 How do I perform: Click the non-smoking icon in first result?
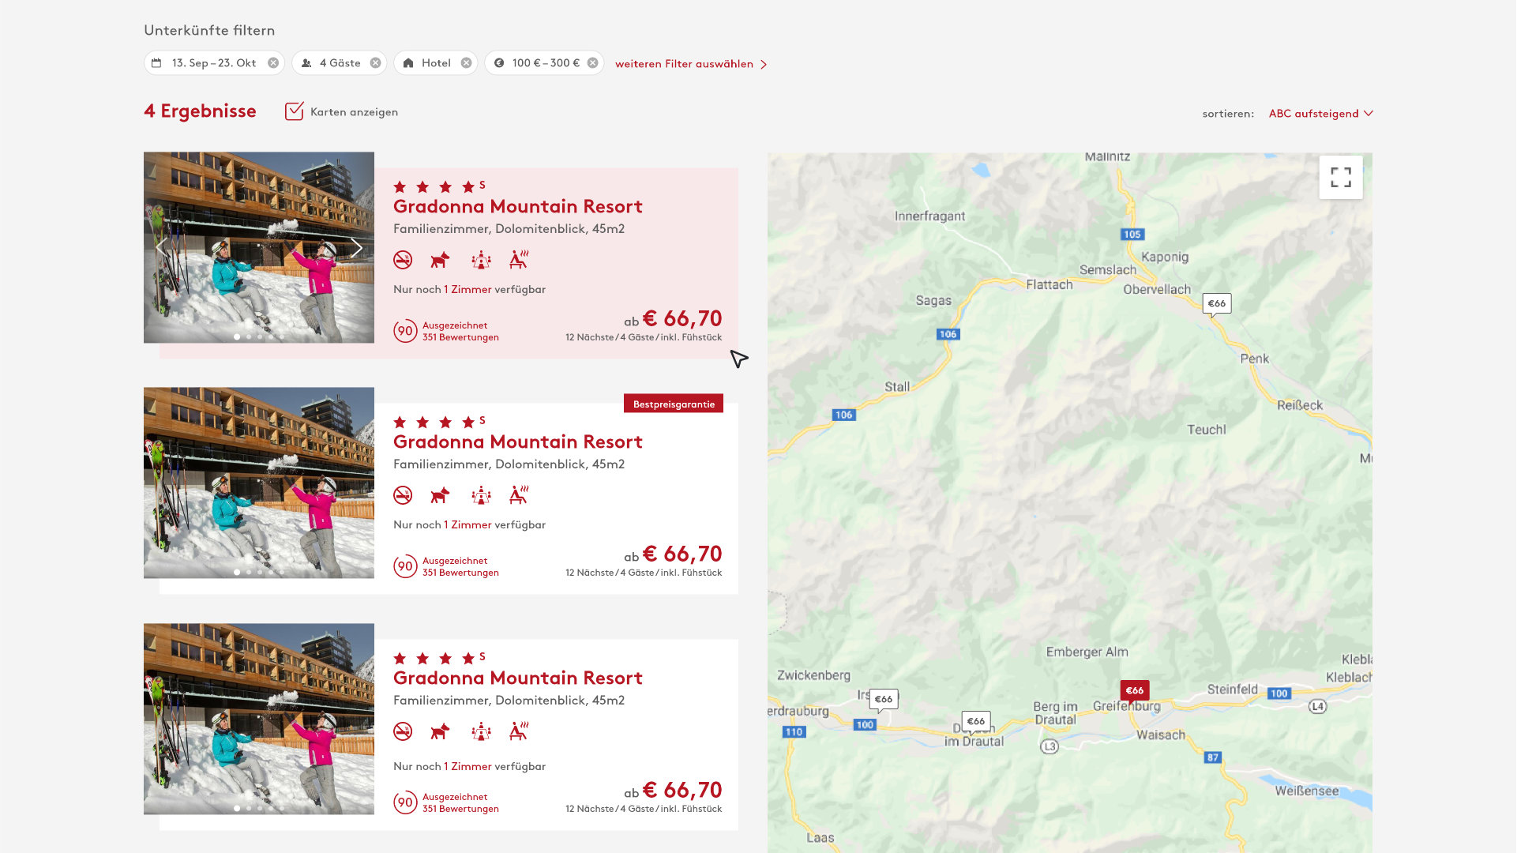[x=403, y=260]
